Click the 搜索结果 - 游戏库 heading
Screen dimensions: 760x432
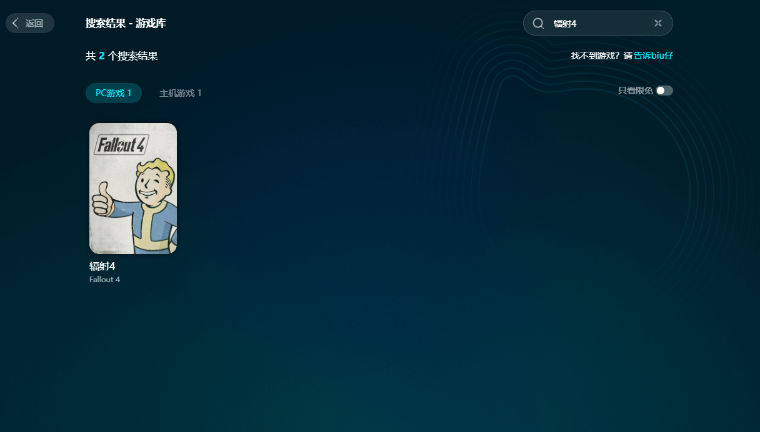(126, 24)
